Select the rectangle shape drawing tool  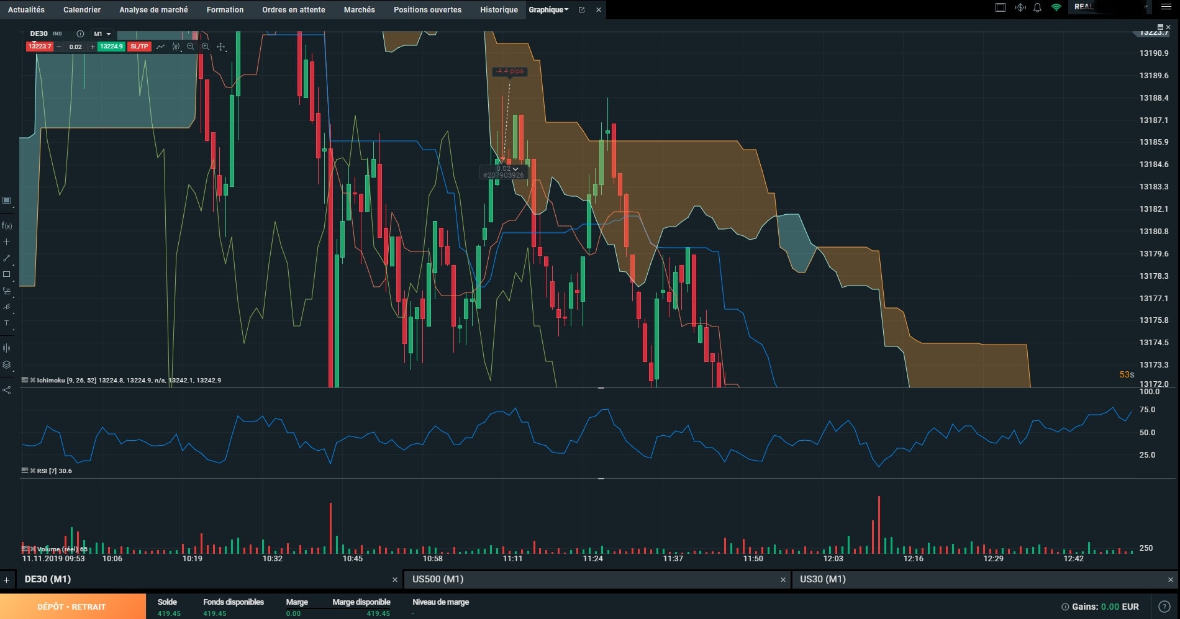click(x=7, y=274)
